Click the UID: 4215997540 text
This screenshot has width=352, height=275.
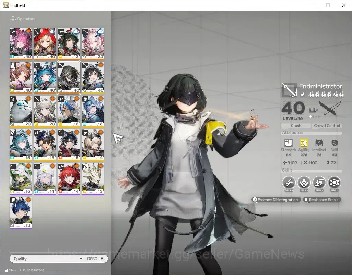pos(32,270)
